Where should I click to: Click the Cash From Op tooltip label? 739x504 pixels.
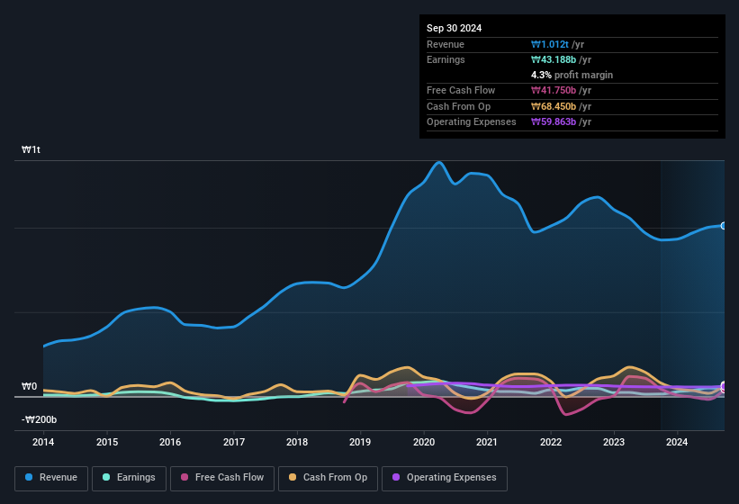click(x=458, y=106)
